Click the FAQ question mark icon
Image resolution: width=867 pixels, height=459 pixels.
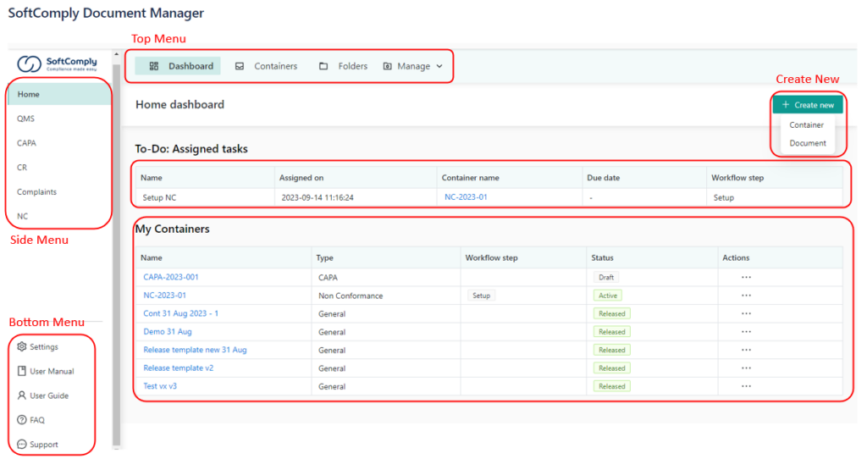click(x=21, y=419)
